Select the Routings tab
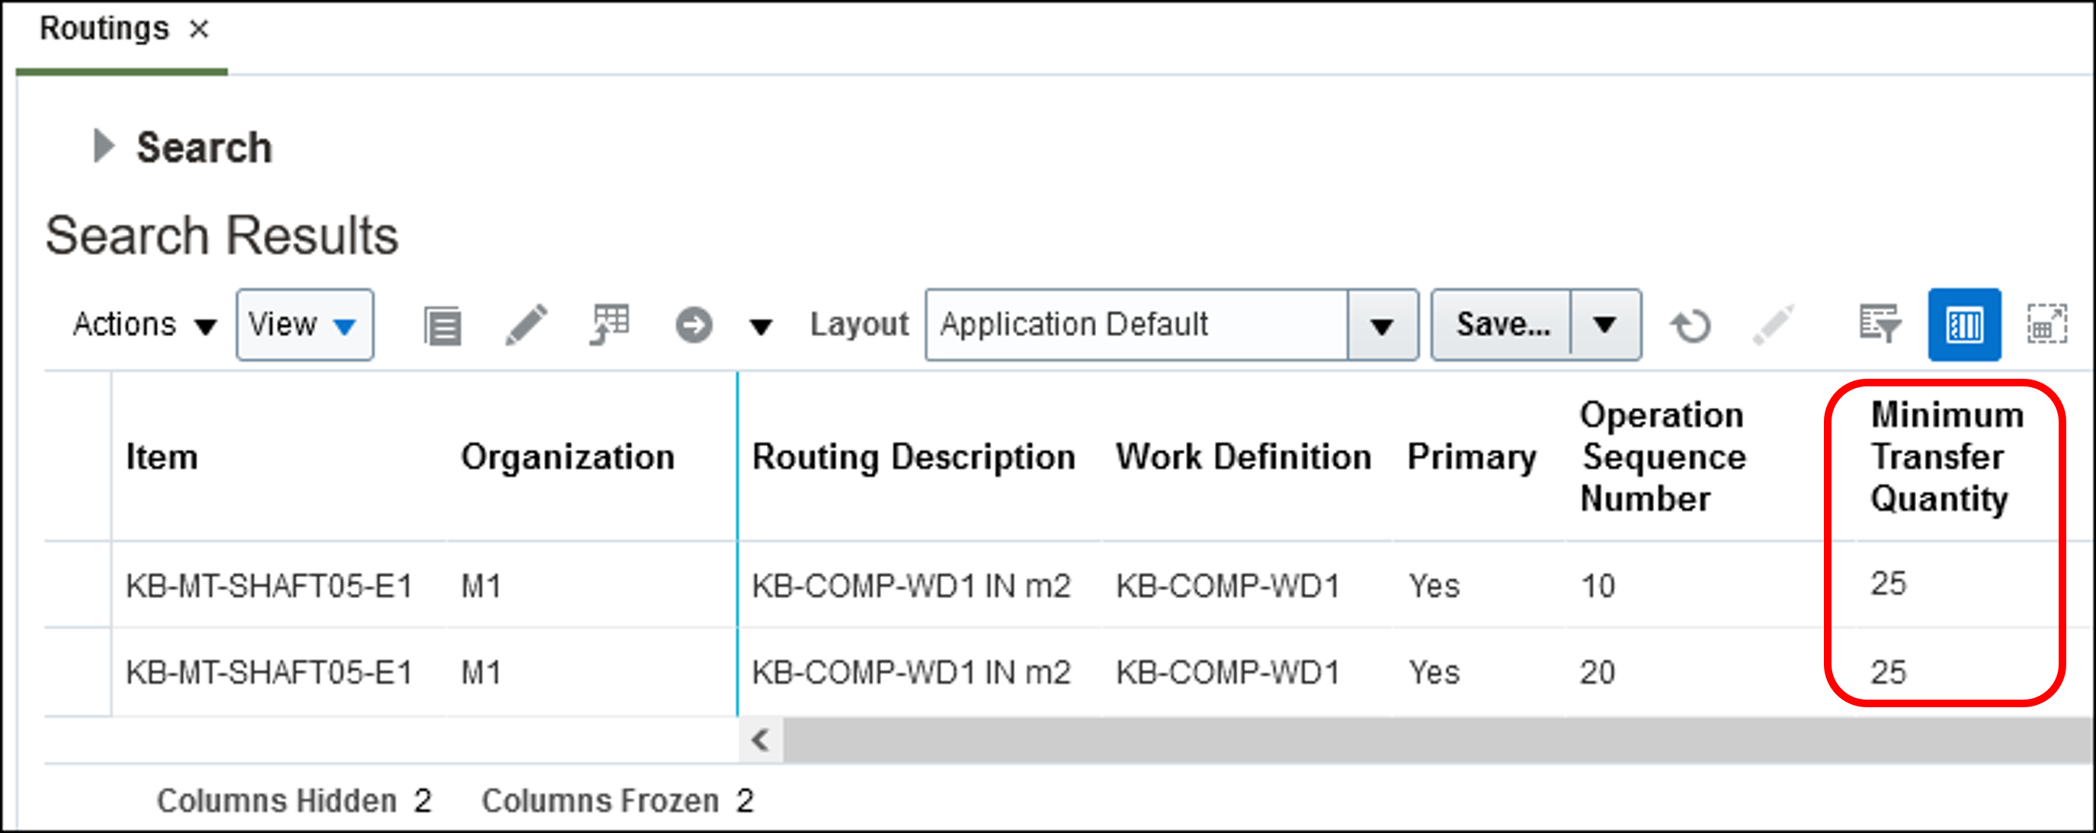This screenshot has width=2096, height=833. pyautogui.click(x=104, y=29)
